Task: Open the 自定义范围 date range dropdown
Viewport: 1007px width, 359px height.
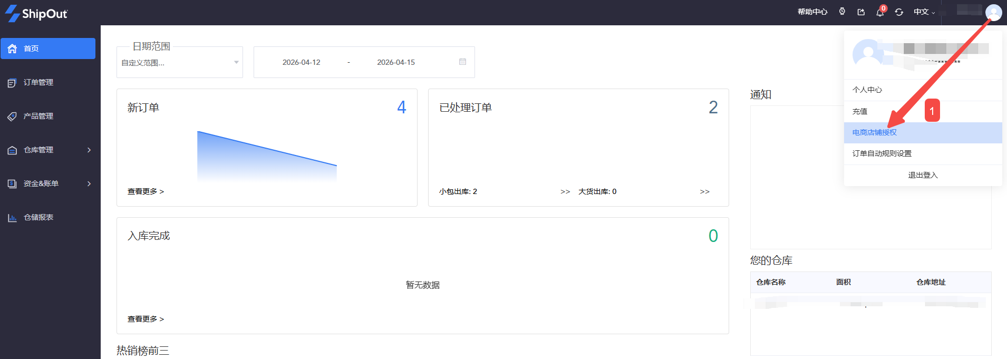Action: pos(179,62)
